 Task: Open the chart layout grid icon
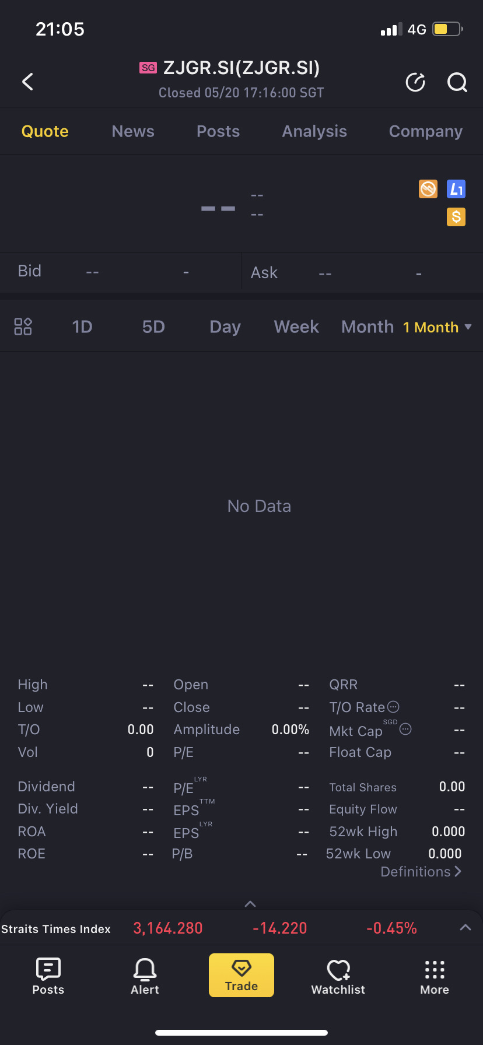(23, 327)
